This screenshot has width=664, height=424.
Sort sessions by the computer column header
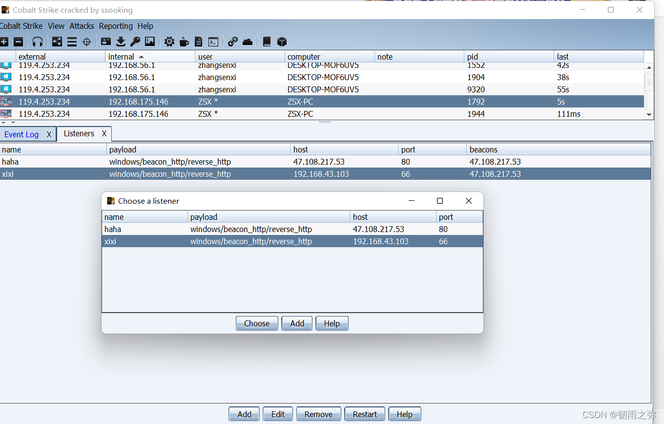pyautogui.click(x=330, y=57)
